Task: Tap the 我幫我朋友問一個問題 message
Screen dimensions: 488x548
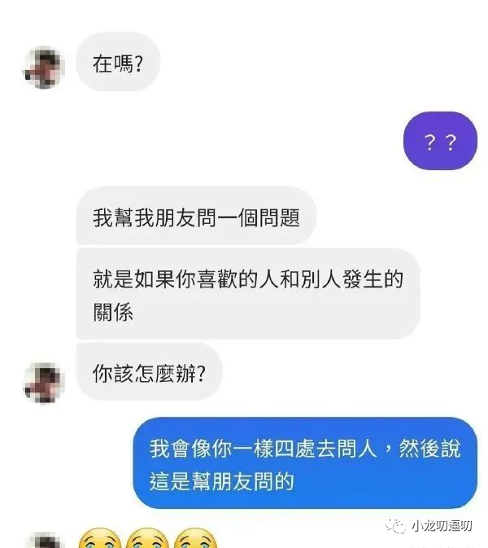Action: pos(196,216)
